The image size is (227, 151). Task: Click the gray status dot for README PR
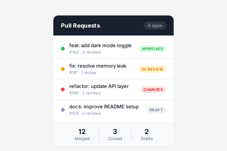pyautogui.click(x=63, y=110)
